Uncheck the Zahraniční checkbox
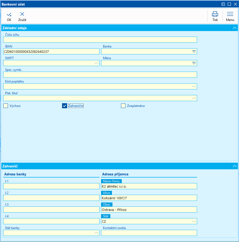This screenshot has width=239, height=242. [x=64, y=106]
